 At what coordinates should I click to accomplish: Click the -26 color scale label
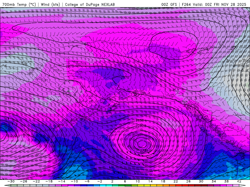coord(24,181)
